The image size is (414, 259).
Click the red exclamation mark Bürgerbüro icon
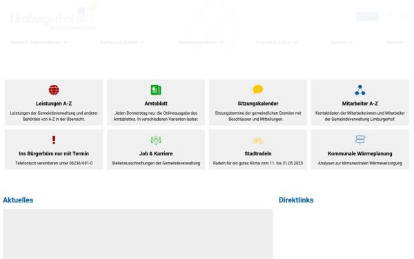click(x=54, y=140)
